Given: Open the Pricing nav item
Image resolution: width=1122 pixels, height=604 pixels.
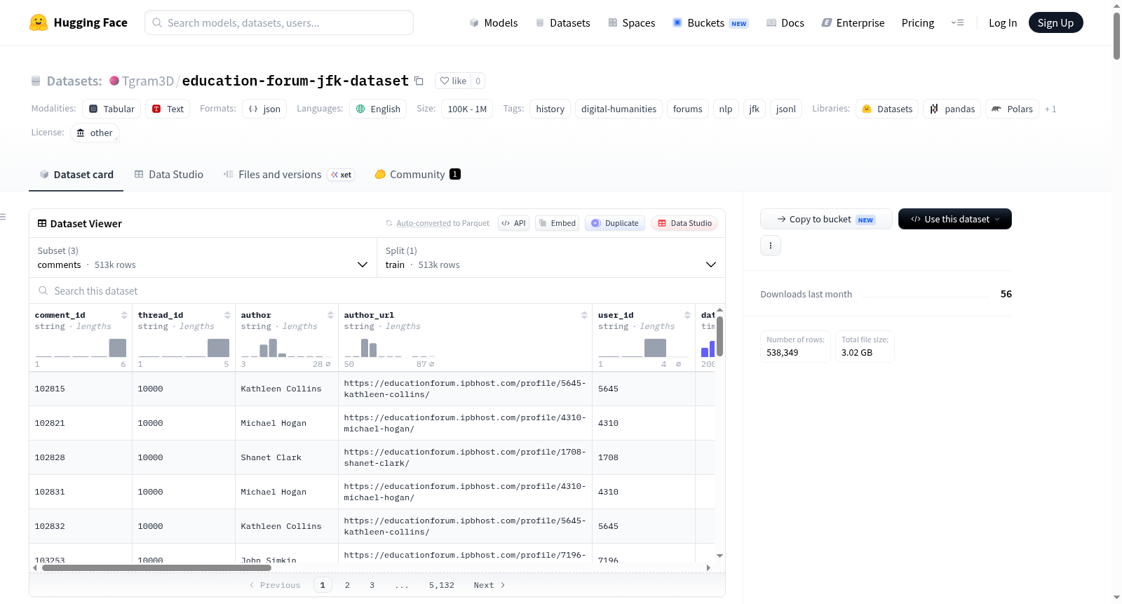Looking at the screenshot, I should (x=918, y=22).
